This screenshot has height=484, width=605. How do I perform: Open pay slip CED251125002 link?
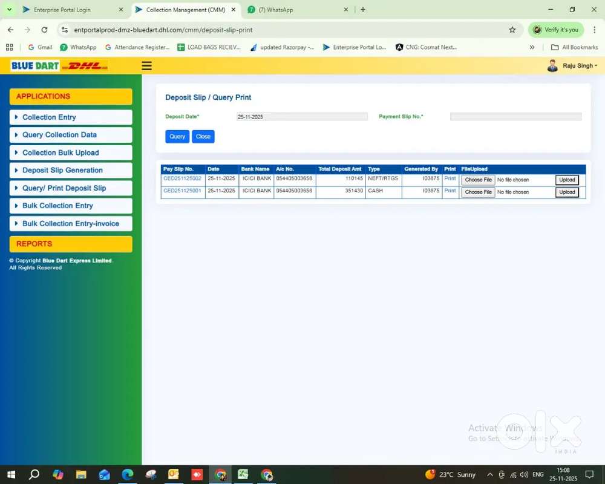point(182,179)
